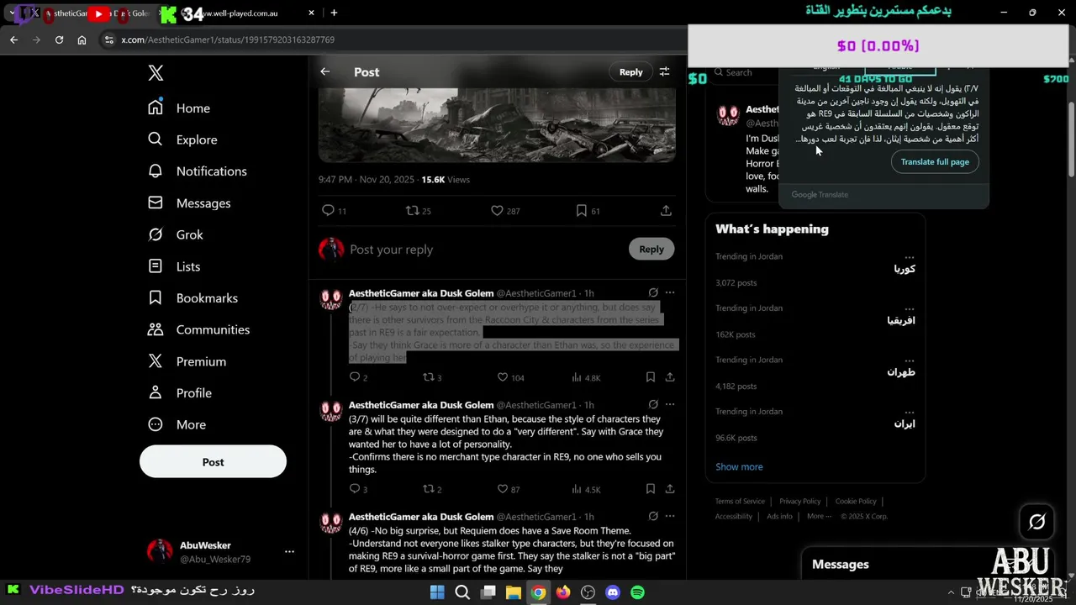Open options for افريقيا trending item
Viewport: 1076px width, 605px height.
[x=910, y=308]
